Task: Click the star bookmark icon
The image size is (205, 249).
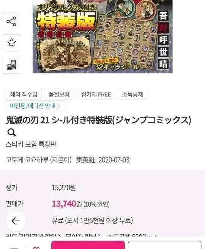Action: 11,43
